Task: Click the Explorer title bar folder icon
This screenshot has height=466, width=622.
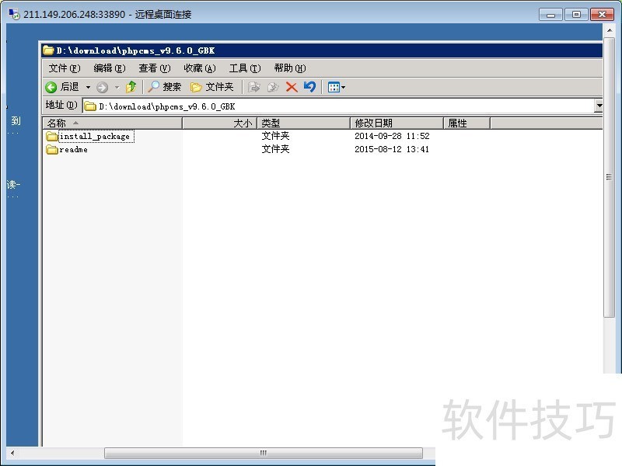Action: [x=48, y=50]
